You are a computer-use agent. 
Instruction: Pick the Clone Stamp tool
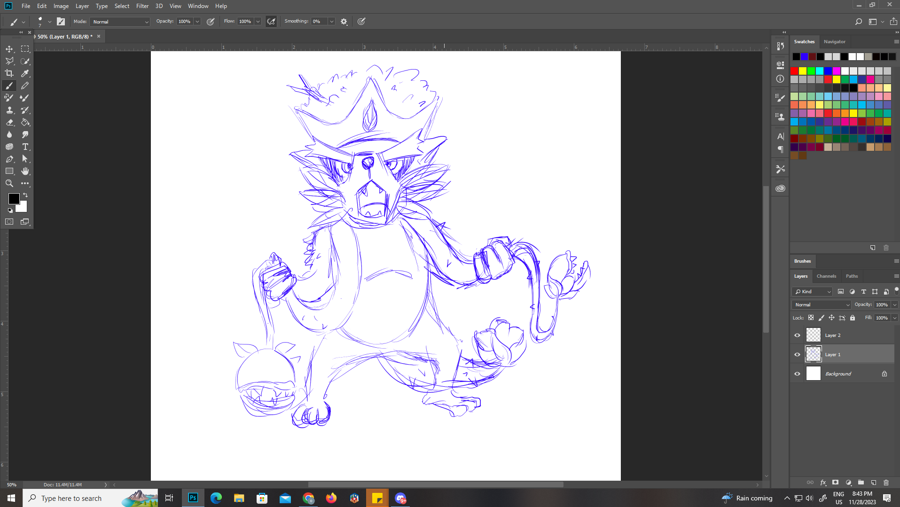click(x=9, y=110)
